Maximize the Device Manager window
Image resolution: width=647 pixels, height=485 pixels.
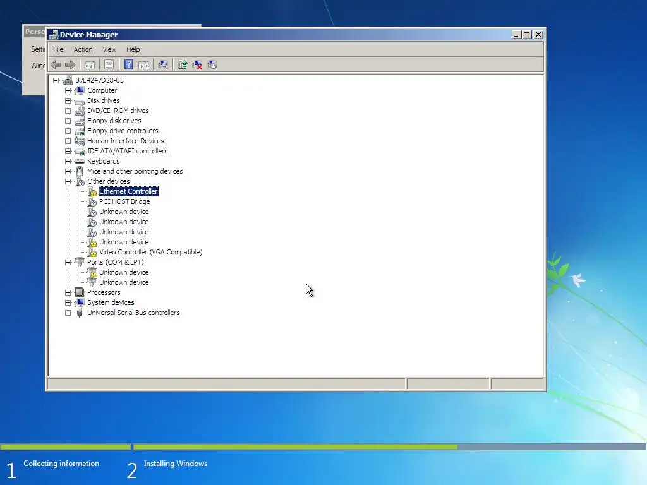point(527,35)
